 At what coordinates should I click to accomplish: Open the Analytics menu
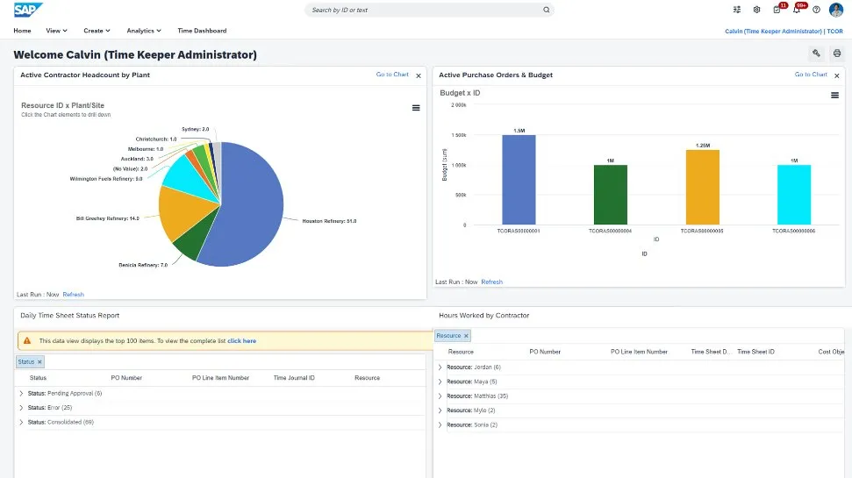point(143,31)
